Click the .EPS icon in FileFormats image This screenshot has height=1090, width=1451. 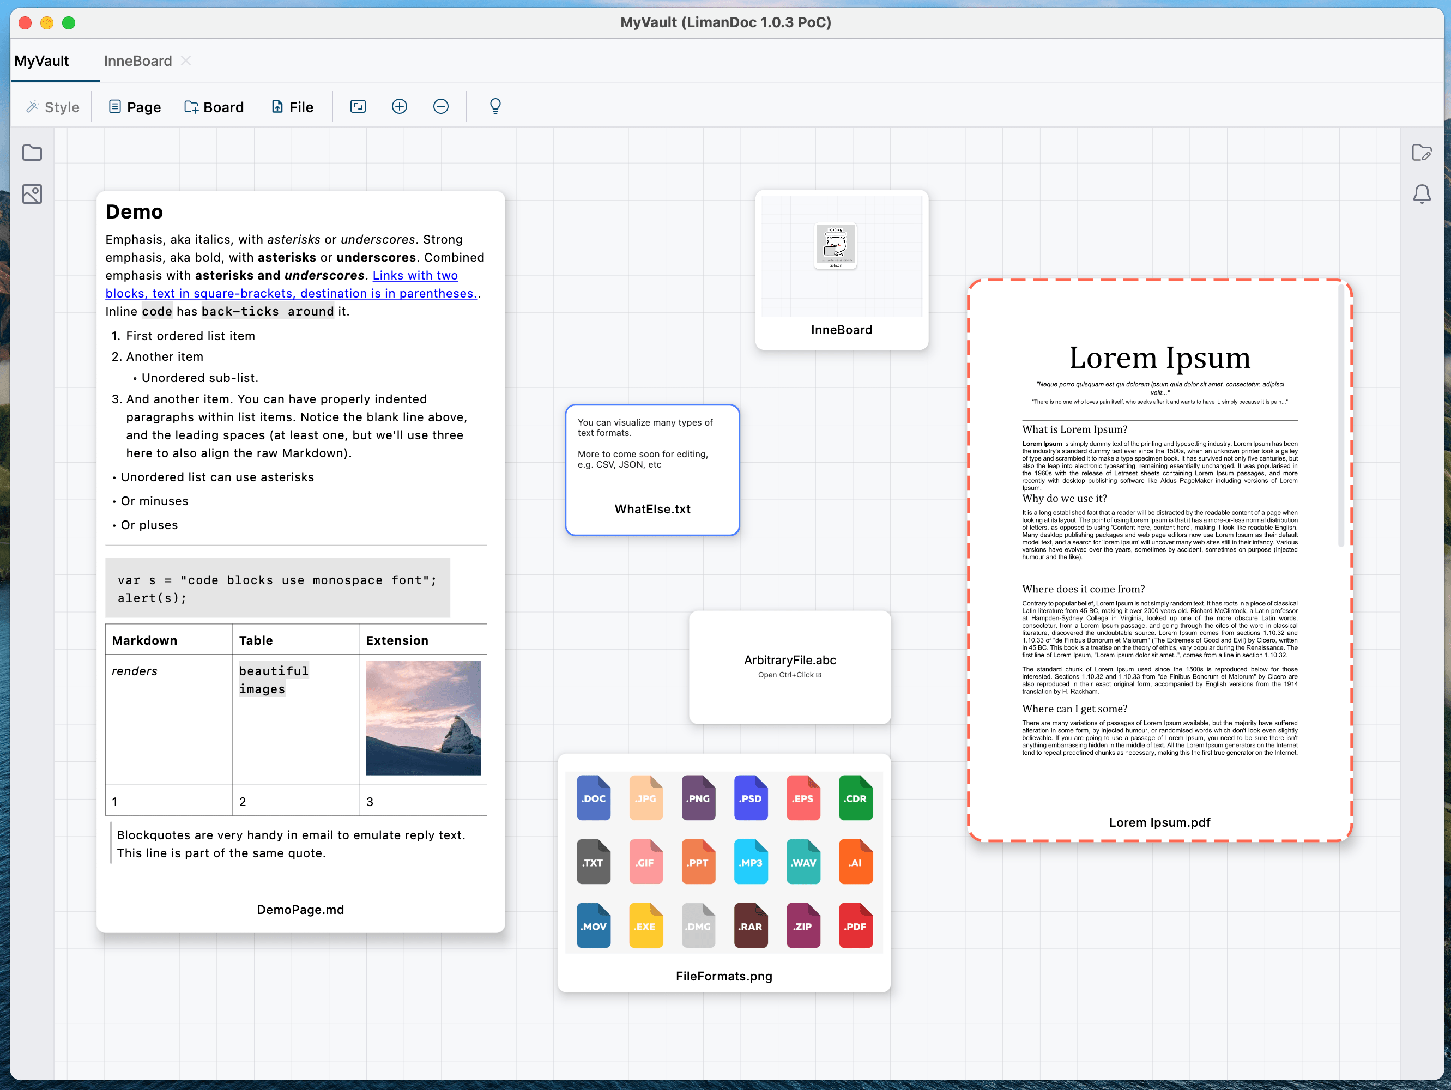(x=803, y=797)
